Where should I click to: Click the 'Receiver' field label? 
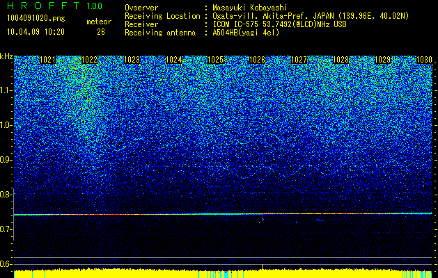pos(141,24)
